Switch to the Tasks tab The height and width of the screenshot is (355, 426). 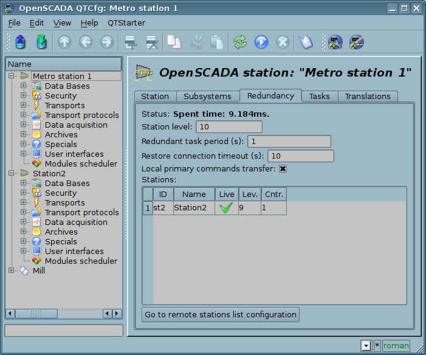point(319,97)
